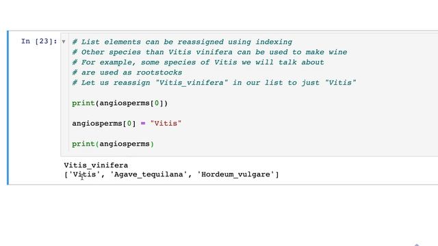Click 'Vitis' in the output list

click(84, 175)
